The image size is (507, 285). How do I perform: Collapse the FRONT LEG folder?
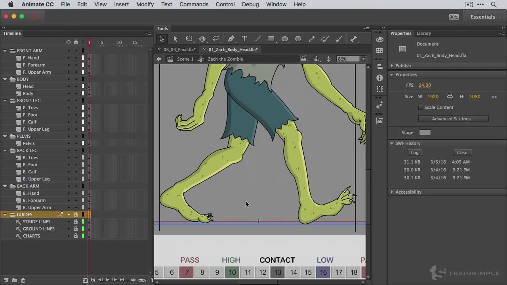(x=5, y=101)
